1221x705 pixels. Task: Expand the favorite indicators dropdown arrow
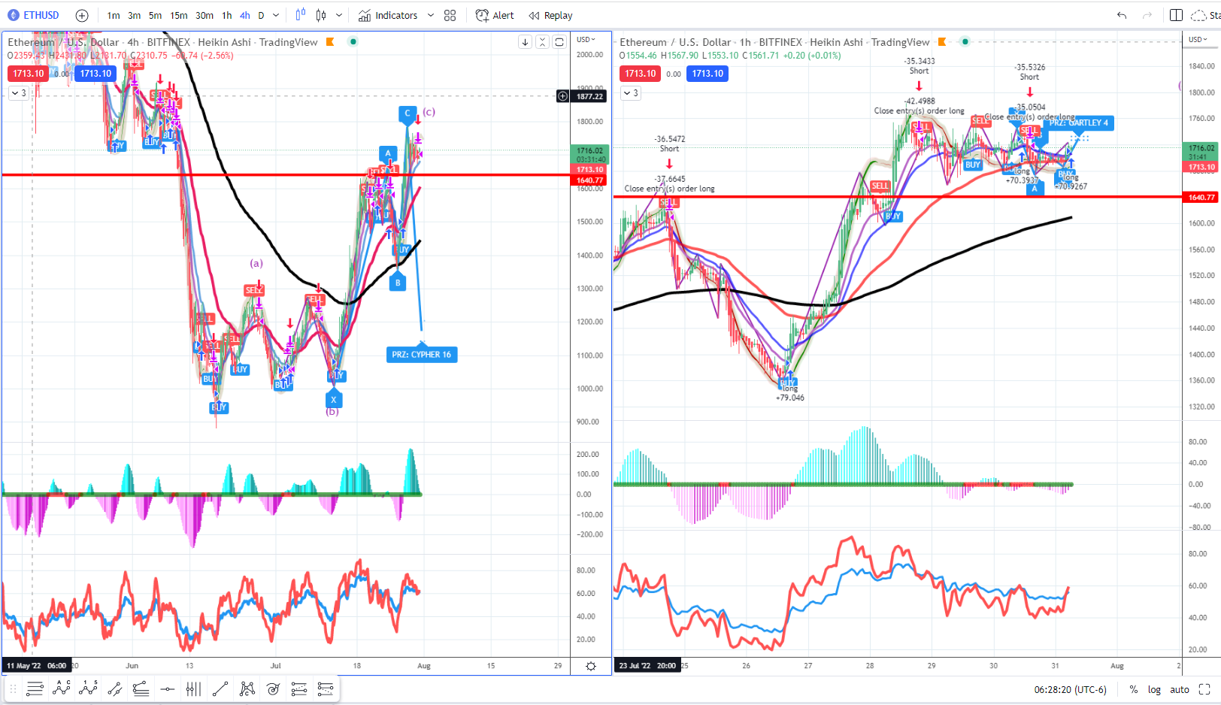coord(431,15)
